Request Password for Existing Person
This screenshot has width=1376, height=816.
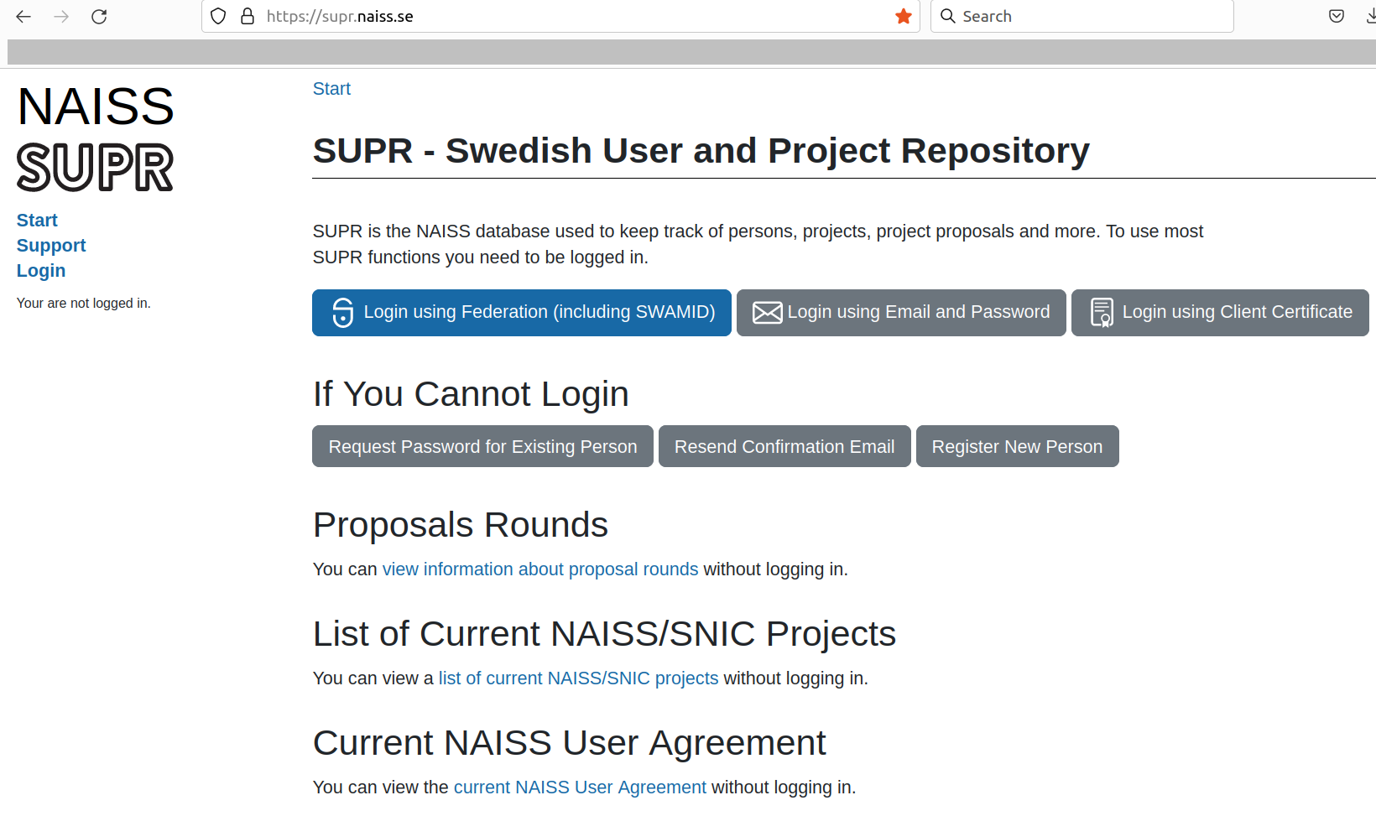(x=482, y=446)
